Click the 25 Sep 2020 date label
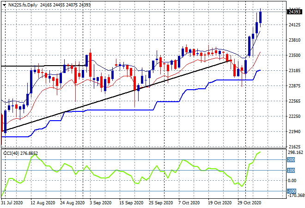This screenshot has width=305, height=208. click(x=161, y=203)
